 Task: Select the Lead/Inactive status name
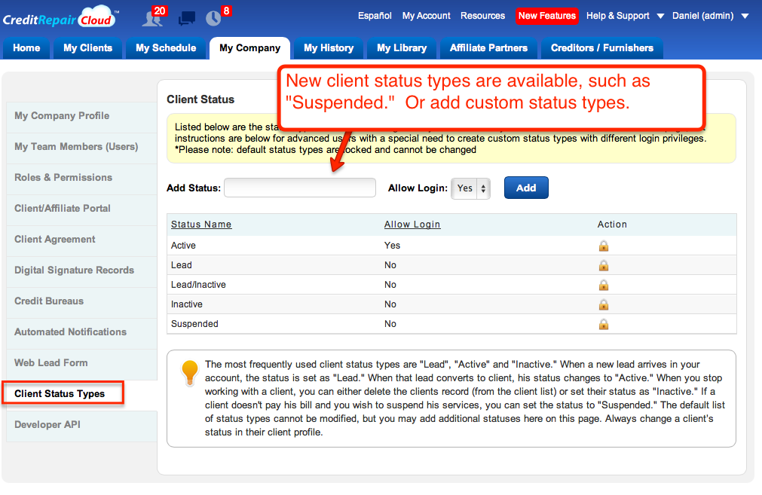click(198, 285)
